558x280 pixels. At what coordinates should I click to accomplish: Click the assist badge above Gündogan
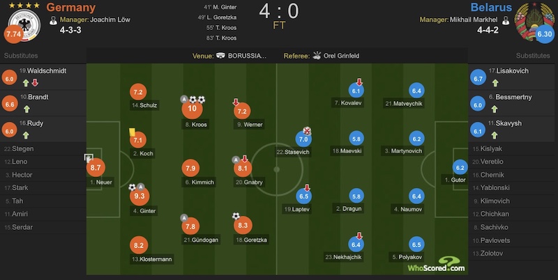click(x=184, y=218)
